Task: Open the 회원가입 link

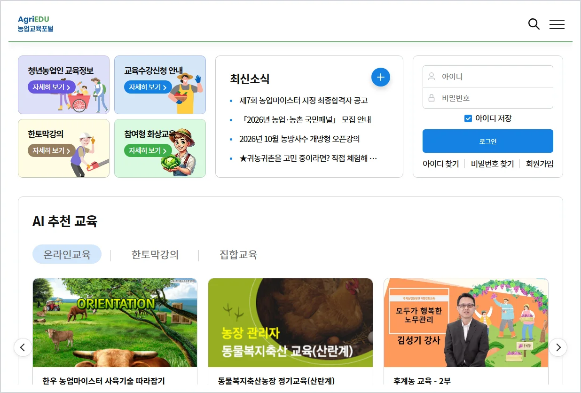Action: pyautogui.click(x=540, y=164)
